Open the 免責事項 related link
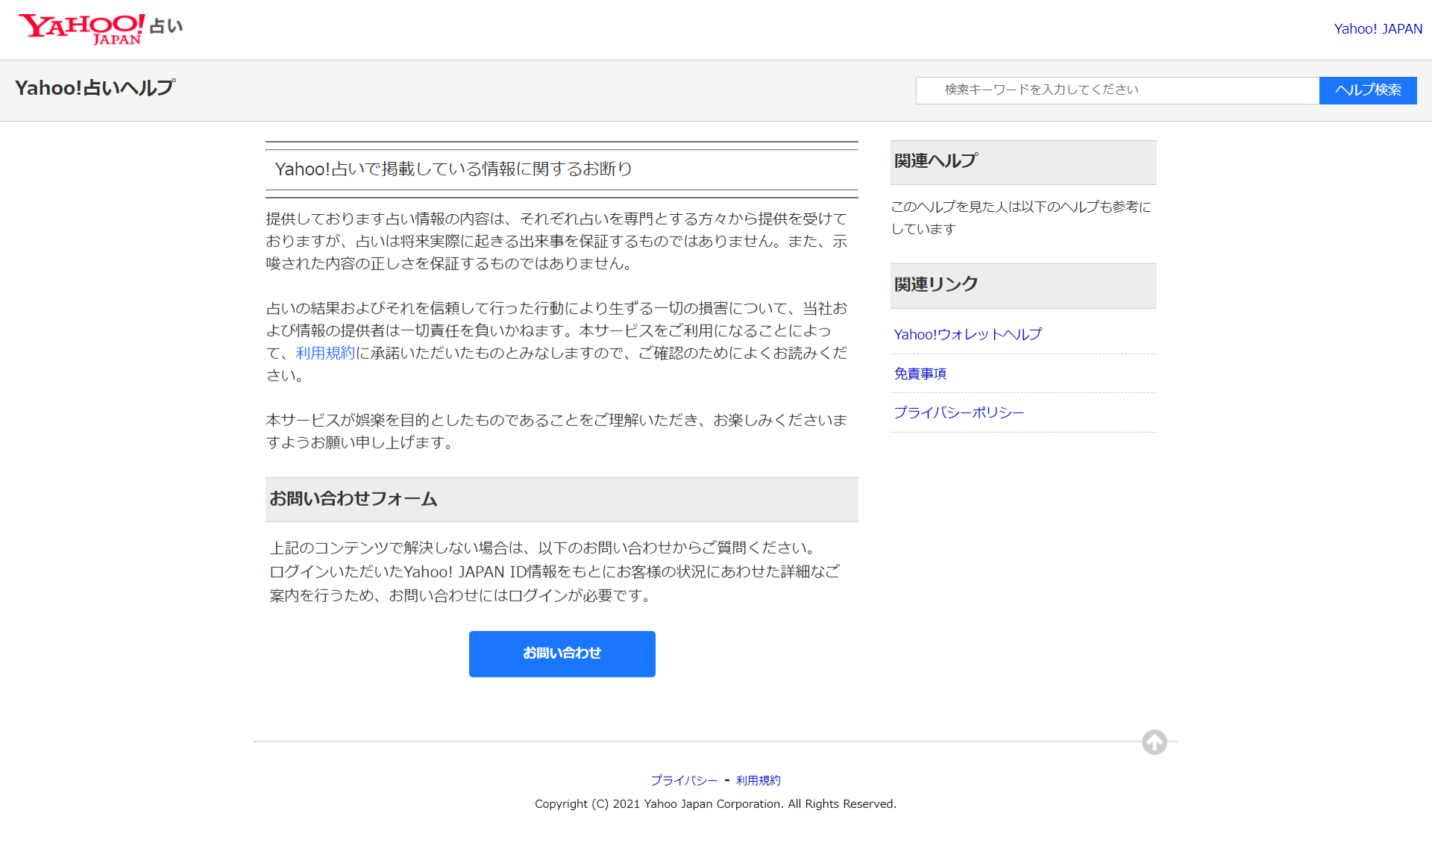The height and width of the screenshot is (843, 1432). click(920, 374)
